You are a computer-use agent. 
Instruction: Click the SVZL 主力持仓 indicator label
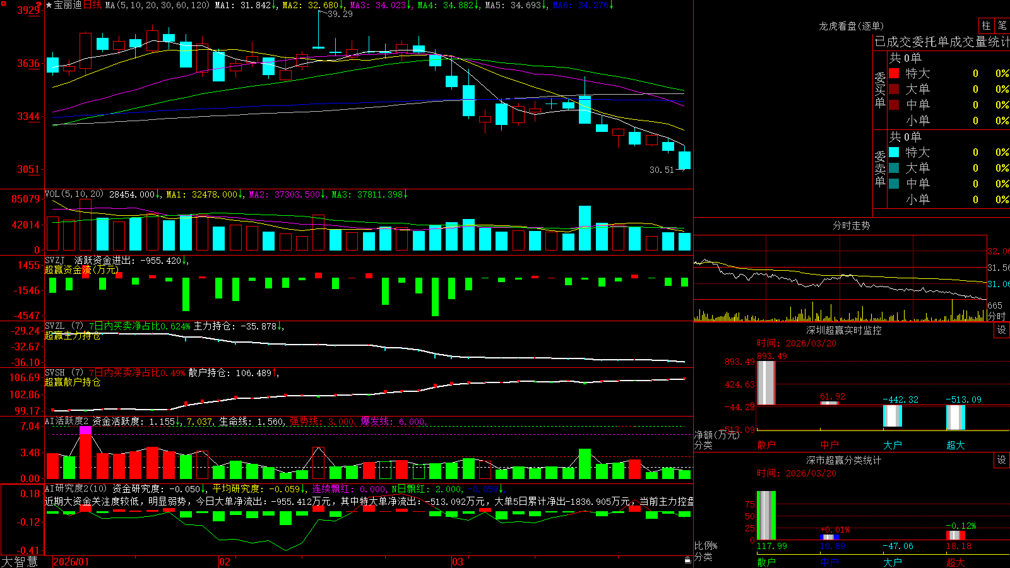pos(65,326)
